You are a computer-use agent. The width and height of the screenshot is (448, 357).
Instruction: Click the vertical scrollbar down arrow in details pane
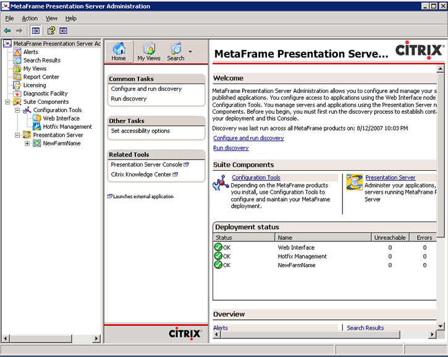[441, 326]
